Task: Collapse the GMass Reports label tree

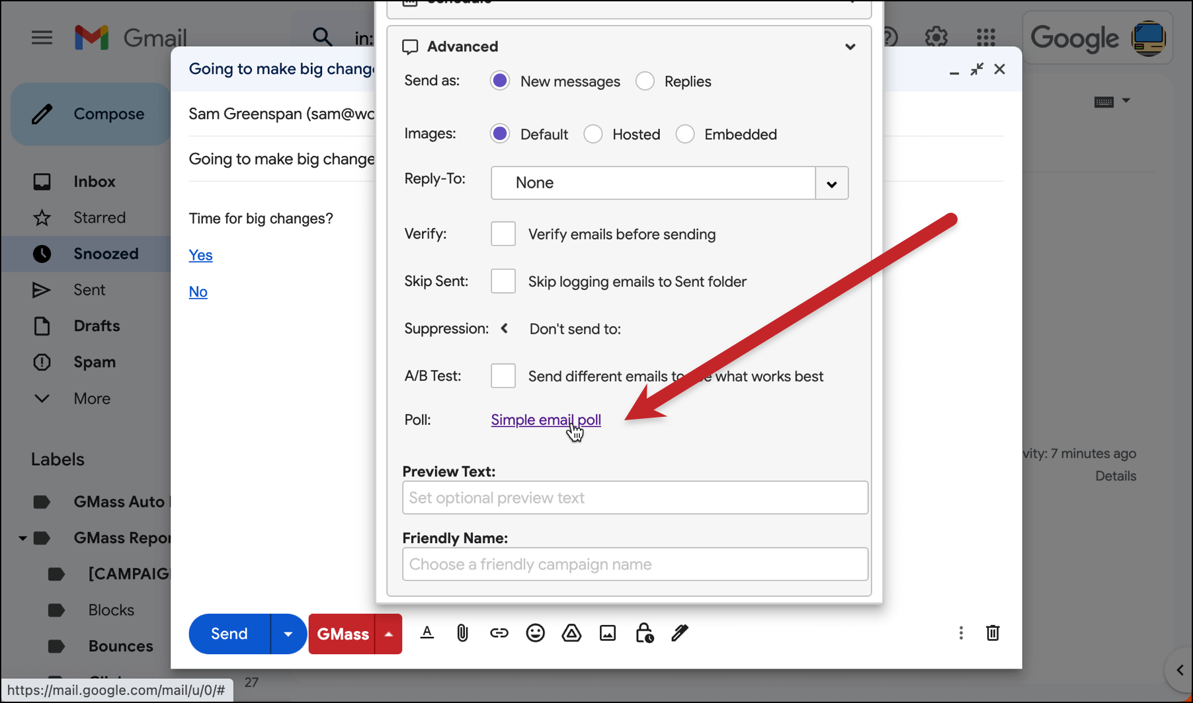Action: (x=22, y=538)
